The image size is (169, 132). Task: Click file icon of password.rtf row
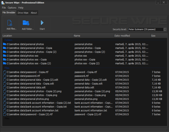point(5,76)
